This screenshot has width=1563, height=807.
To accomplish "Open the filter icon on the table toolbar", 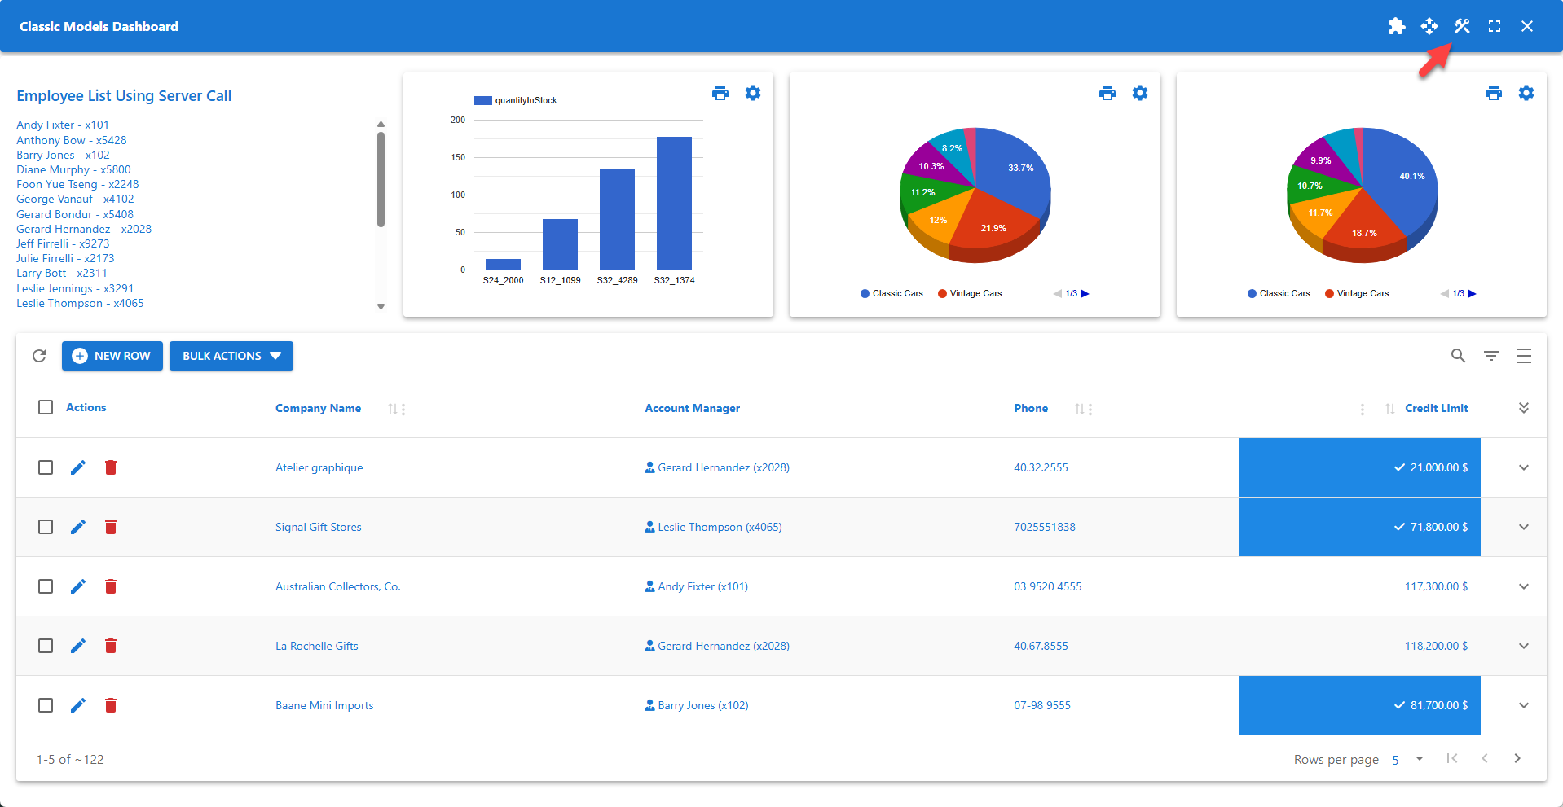I will (1491, 356).
